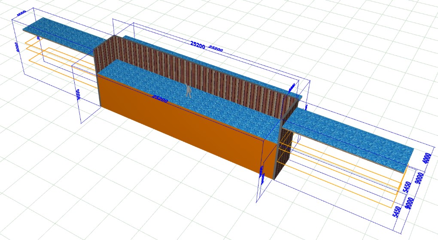Select the small italic "25200" label beside the bold one

pos(216,49)
